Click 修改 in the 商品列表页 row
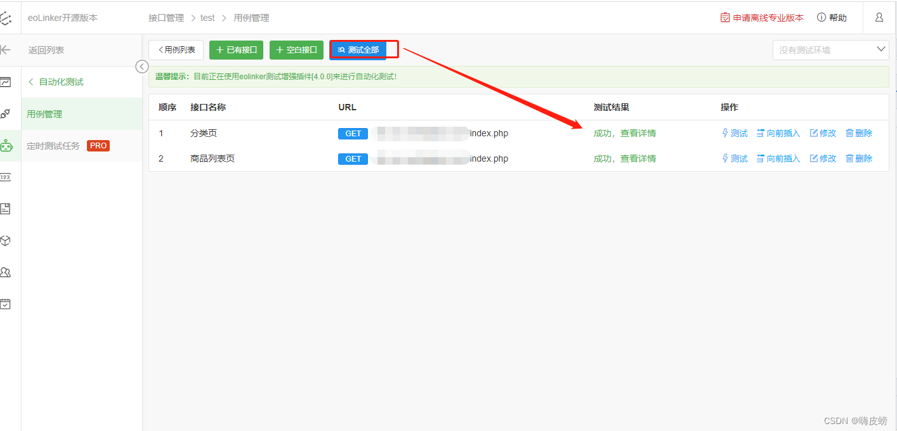The width and height of the screenshot is (897, 431). (x=823, y=158)
